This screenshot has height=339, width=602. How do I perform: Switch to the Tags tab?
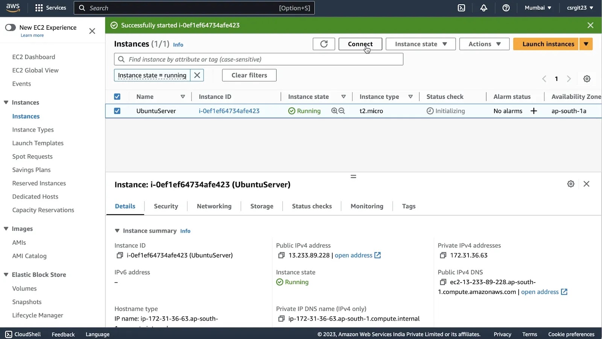pyautogui.click(x=409, y=206)
